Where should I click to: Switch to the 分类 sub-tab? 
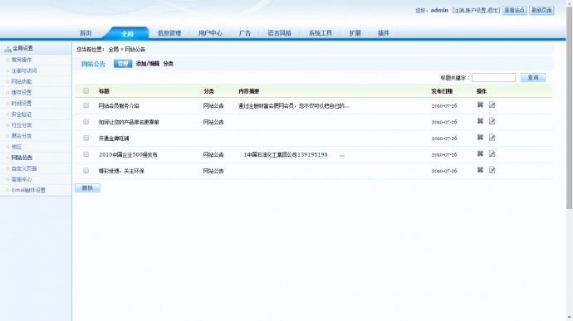click(168, 64)
